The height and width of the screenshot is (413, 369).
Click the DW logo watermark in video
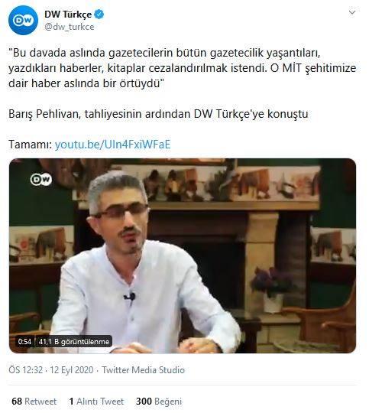click(41, 180)
